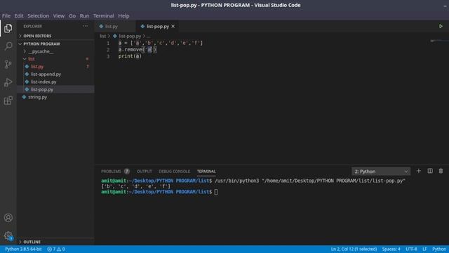The height and width of the screenshot is (253, 449).
Task: Click 'Spaces: 4' indentation setting
Action: pos(391,249)
